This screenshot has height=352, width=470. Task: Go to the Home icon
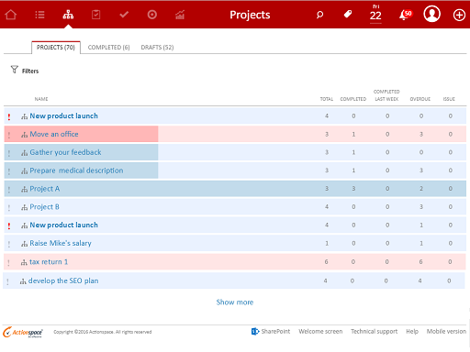[x=11, y=15]
